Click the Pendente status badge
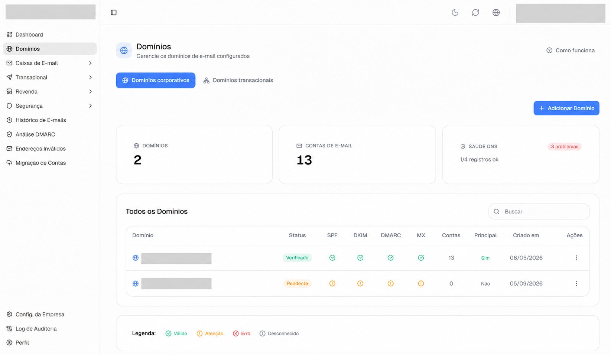 pyautogui.click(x=297, y=284)
